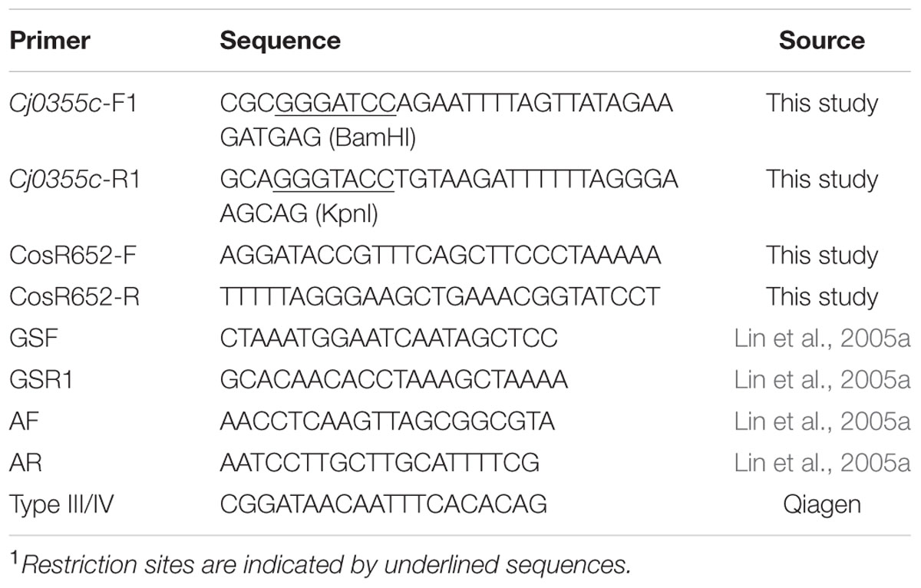Click the Lin et al., 2005a link for GSR1
921x588 pixels.
tap(822, 379)
